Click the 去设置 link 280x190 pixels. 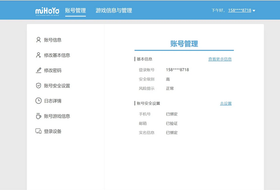point(225,104)
